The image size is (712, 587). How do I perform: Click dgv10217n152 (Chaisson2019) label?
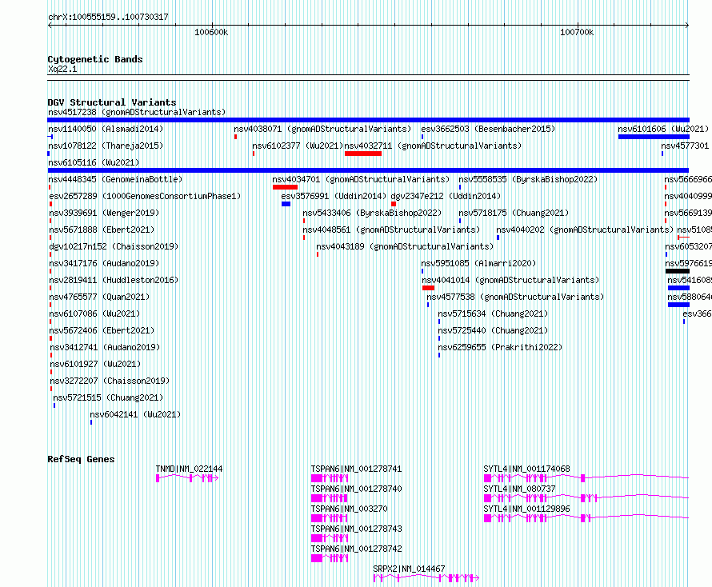[x=114, y=246]
